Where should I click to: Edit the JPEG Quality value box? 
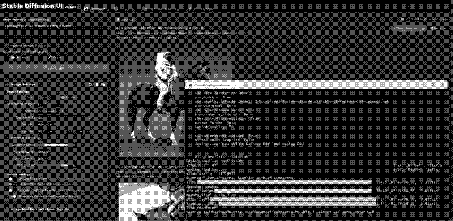(x=75, y=166)
